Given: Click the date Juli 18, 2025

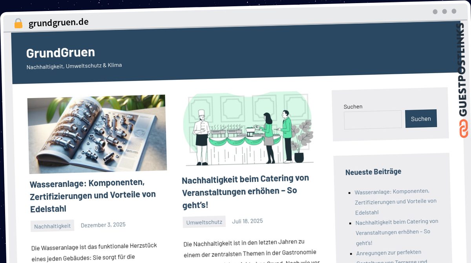Looking at the screenshot, I should pyautogui.click(x=247, y=221).
